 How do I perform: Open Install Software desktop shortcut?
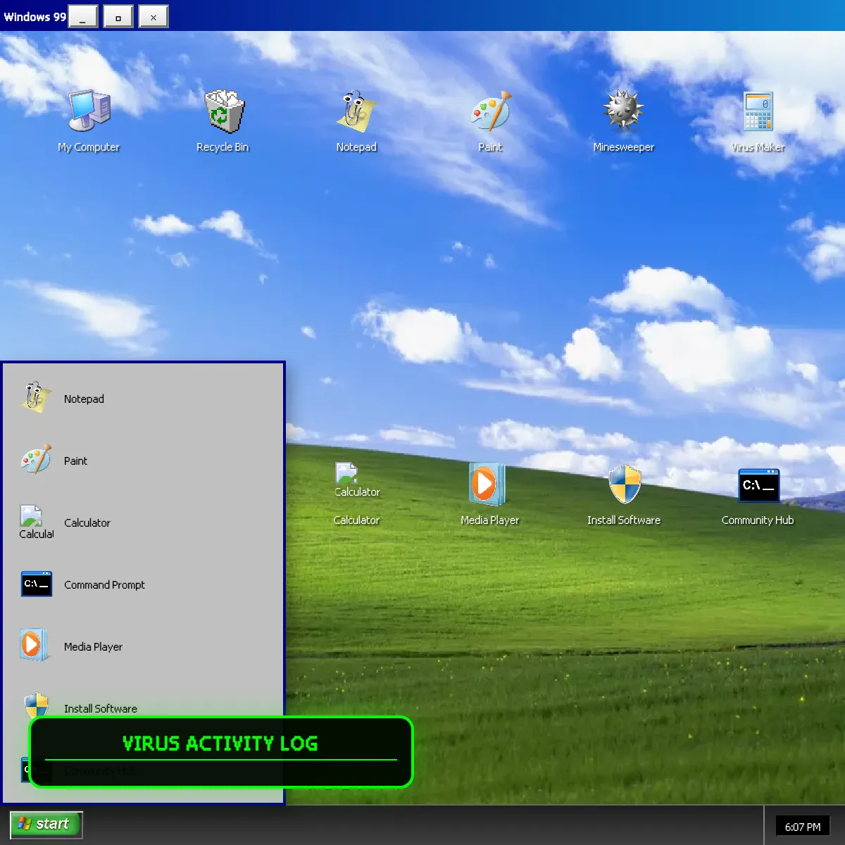coord(624,494)
